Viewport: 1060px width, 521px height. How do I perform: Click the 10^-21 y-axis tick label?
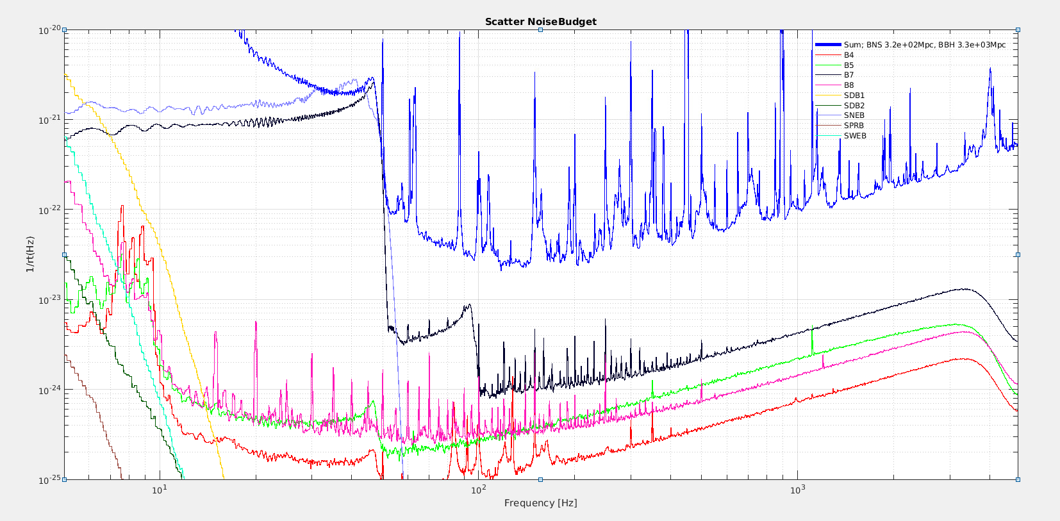[x=49, y=119]
